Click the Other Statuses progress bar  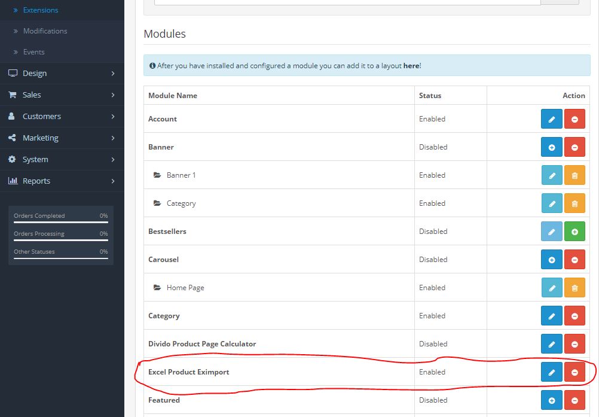coord(61,258)
